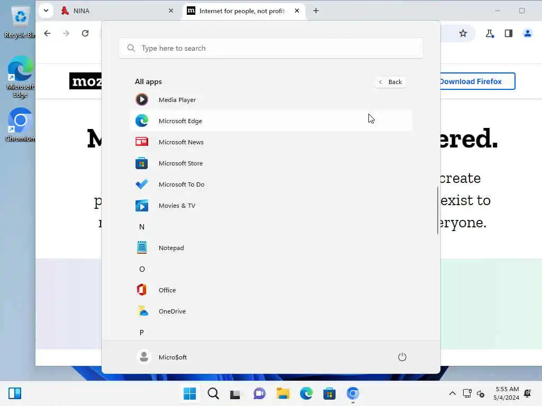Click the Back button in All apps
The width and height of the screenshot is (542, 406).
click(x=391, y=82)
